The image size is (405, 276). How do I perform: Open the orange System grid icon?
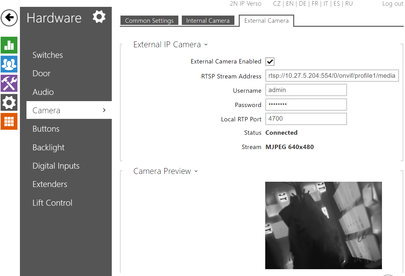click(9, 121)
